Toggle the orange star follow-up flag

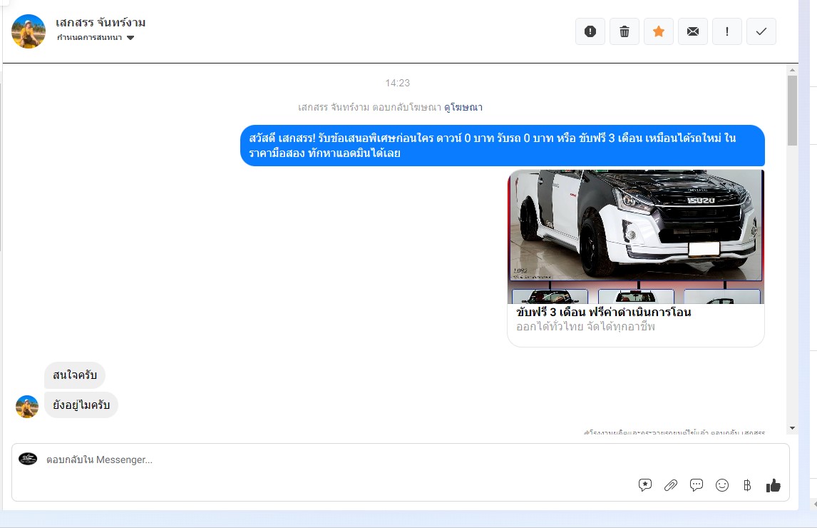coord(659,31)
